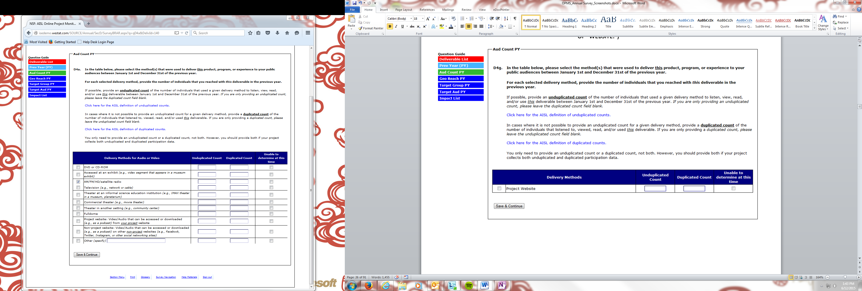Switch to the Page Layout ribbon tab
862x291 pixels.
[x=403, y=10]
